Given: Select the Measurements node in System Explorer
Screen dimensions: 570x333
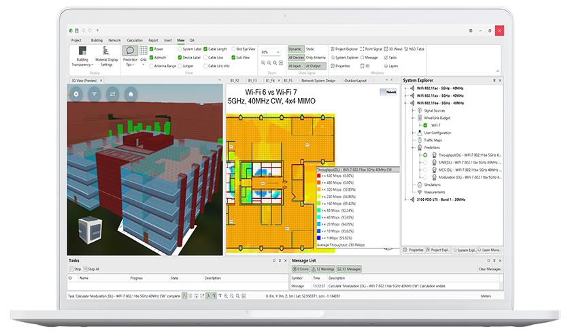Looking at the screenshot, I should click(435, 192).
